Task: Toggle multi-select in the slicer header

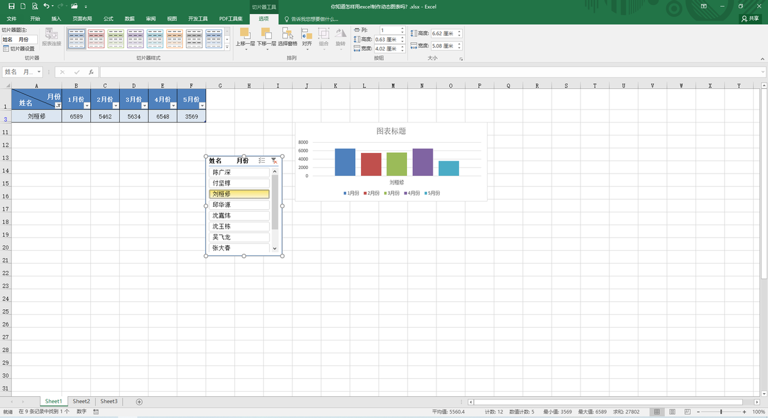Action: (262, 161)
